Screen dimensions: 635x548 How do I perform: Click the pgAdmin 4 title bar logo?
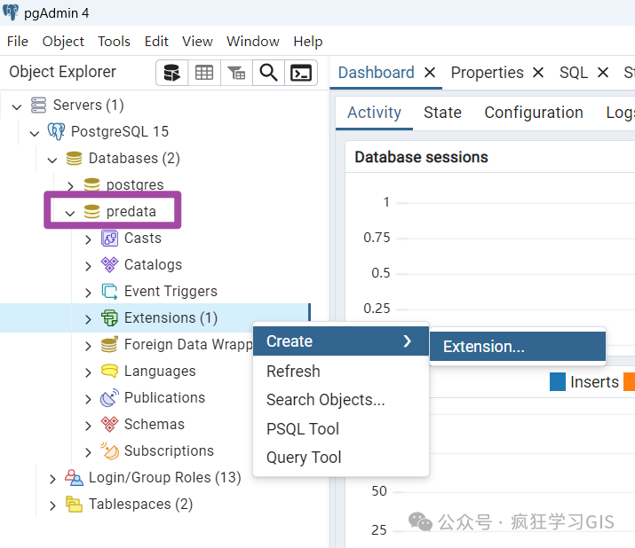(x=11, y=12)
